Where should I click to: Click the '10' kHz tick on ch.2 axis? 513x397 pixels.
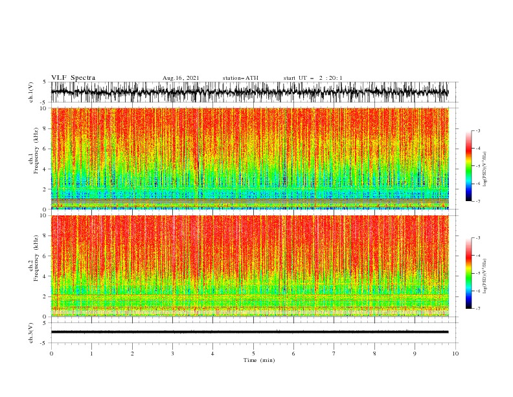(x=44, y=215)
